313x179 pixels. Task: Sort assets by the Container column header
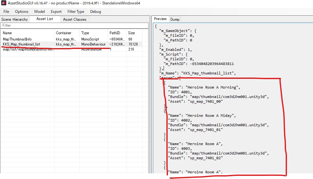[x=67, y=33]
